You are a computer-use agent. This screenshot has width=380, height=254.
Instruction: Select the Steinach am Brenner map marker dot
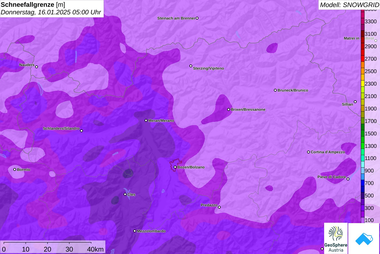197,18
